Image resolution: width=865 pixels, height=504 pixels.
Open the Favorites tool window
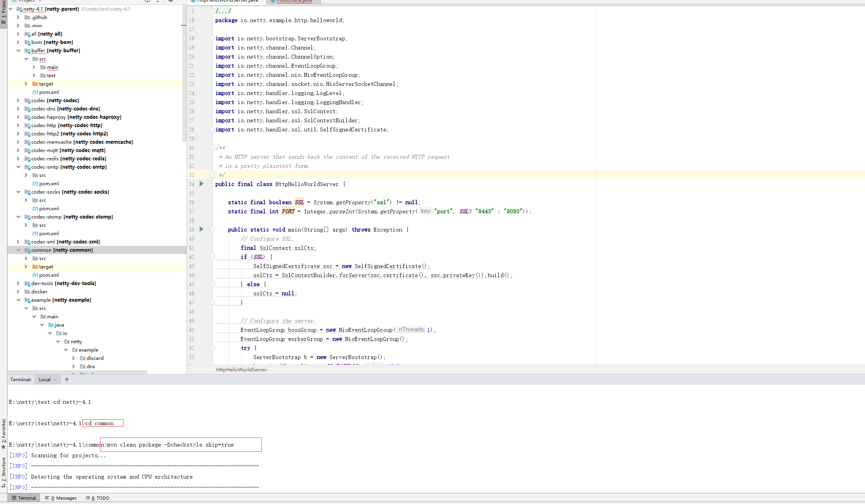(3, 434)
